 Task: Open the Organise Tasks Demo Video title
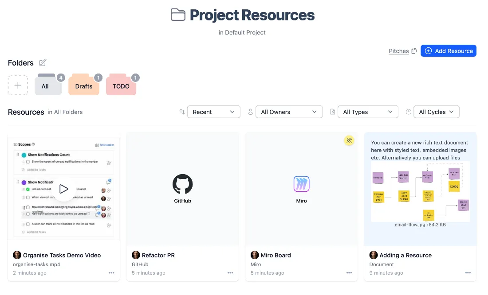point(62,255)
